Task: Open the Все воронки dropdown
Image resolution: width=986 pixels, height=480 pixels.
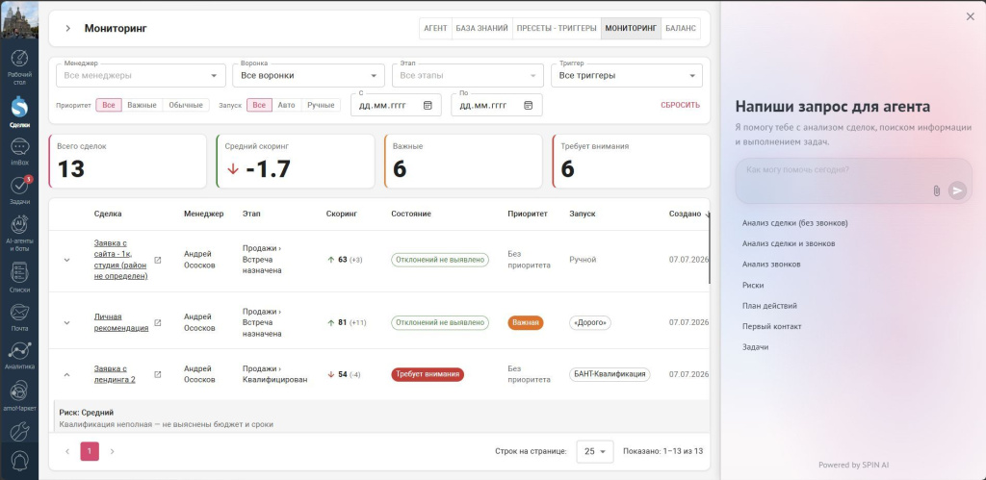Action: 308,75
